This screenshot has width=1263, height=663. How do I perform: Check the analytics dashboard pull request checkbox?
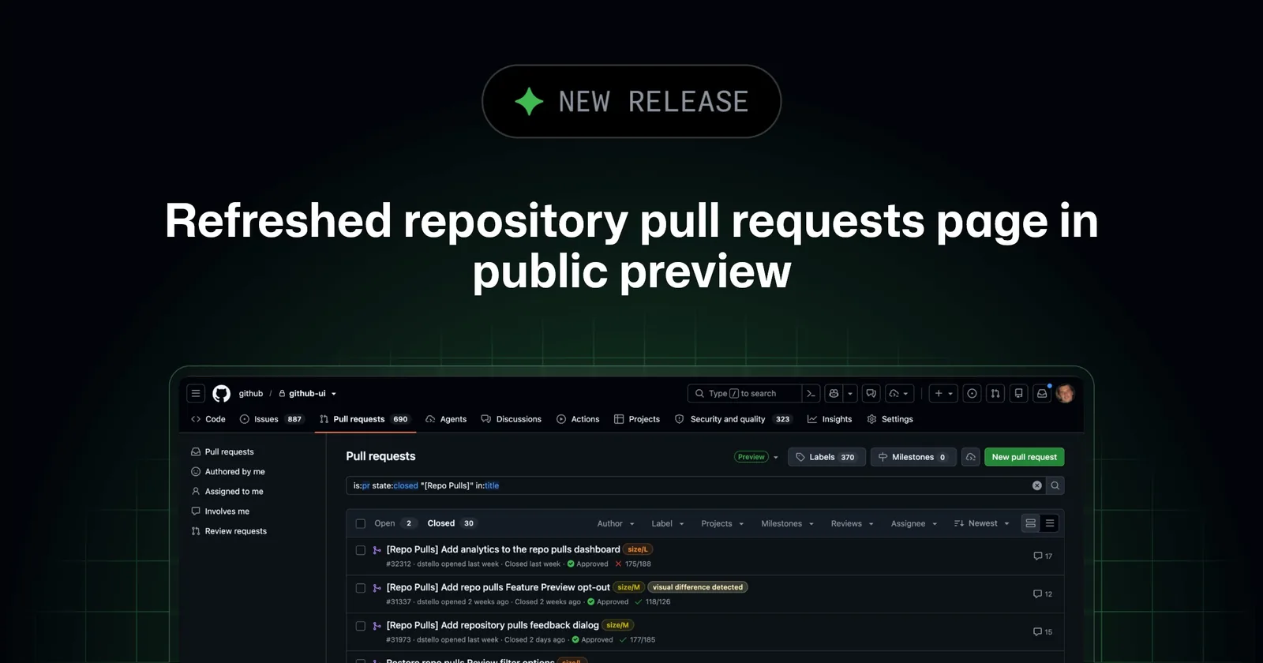coord(361,550)
